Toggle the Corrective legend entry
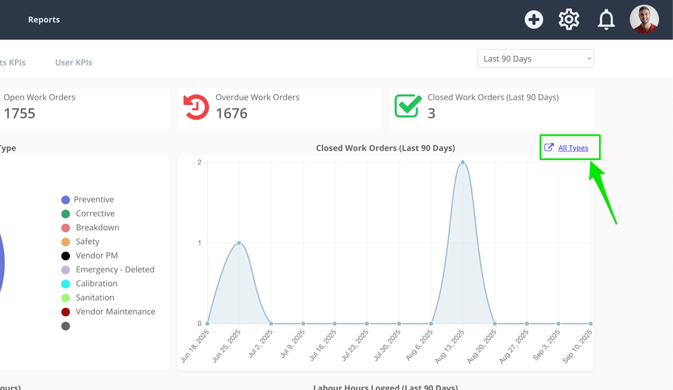The height and width of the screenshot is (390, 673). 88,214
